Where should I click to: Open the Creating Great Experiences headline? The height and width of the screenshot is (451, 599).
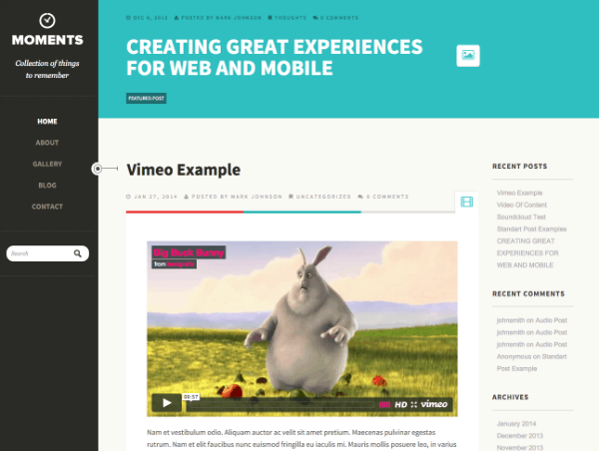point(275,57)
